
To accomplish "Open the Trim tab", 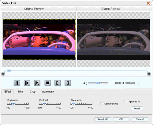I will pos(21,92).
